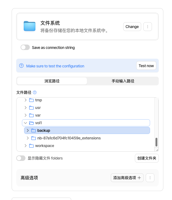
Task: Click the Test now button
Action: 146,66
